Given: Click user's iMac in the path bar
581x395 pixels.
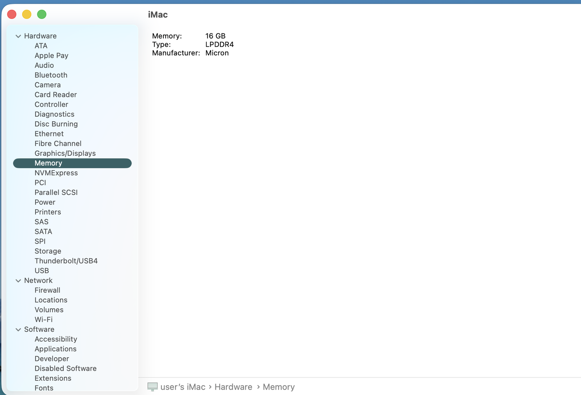Looking at the screenshot, I should [183, 387].
